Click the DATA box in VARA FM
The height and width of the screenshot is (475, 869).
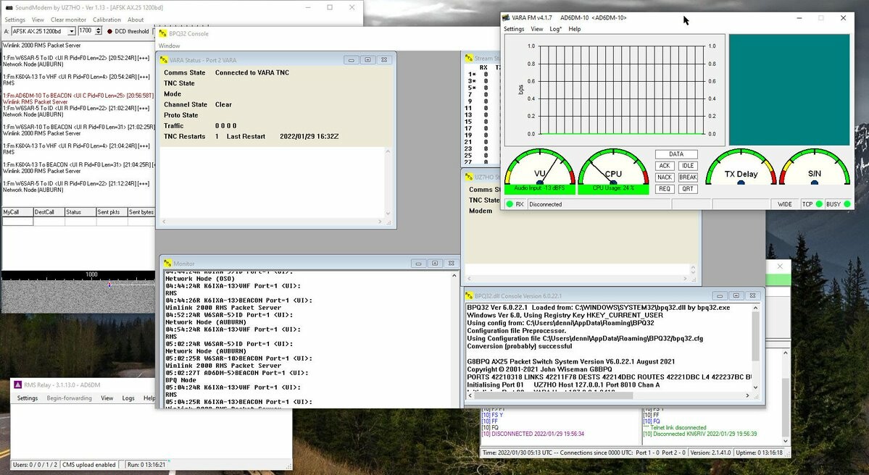[x=676, y=154]
